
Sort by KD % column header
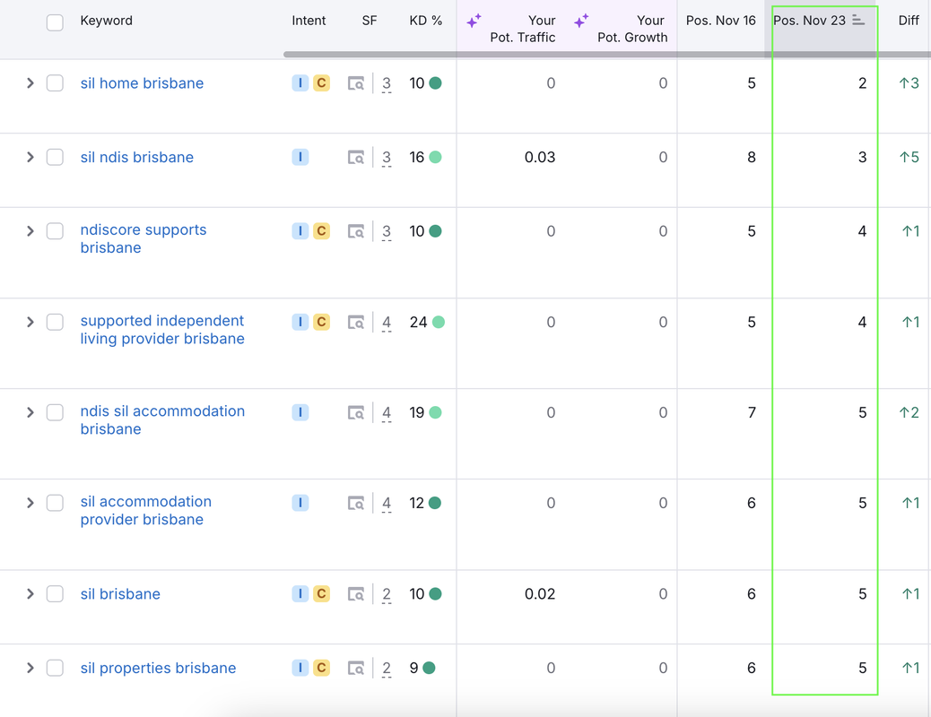(x=426, y=21)
